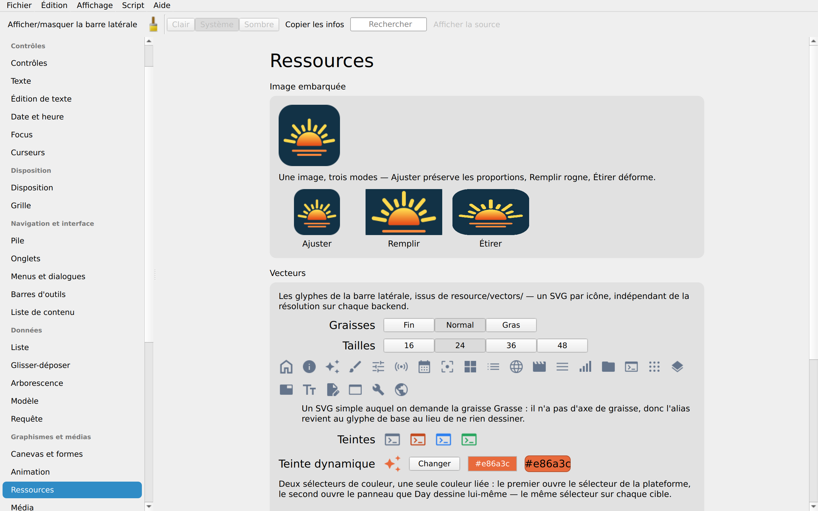818x511 pixels.
Task: Click the terminal glyph in vector grid
Action: click(631, 367)
